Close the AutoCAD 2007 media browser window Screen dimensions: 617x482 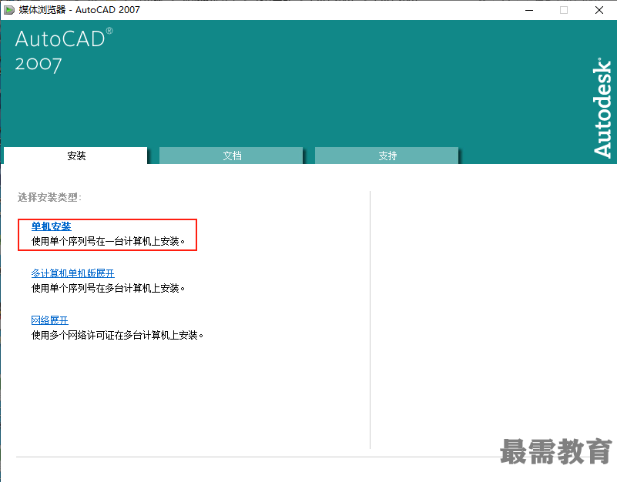coord(599,10)
